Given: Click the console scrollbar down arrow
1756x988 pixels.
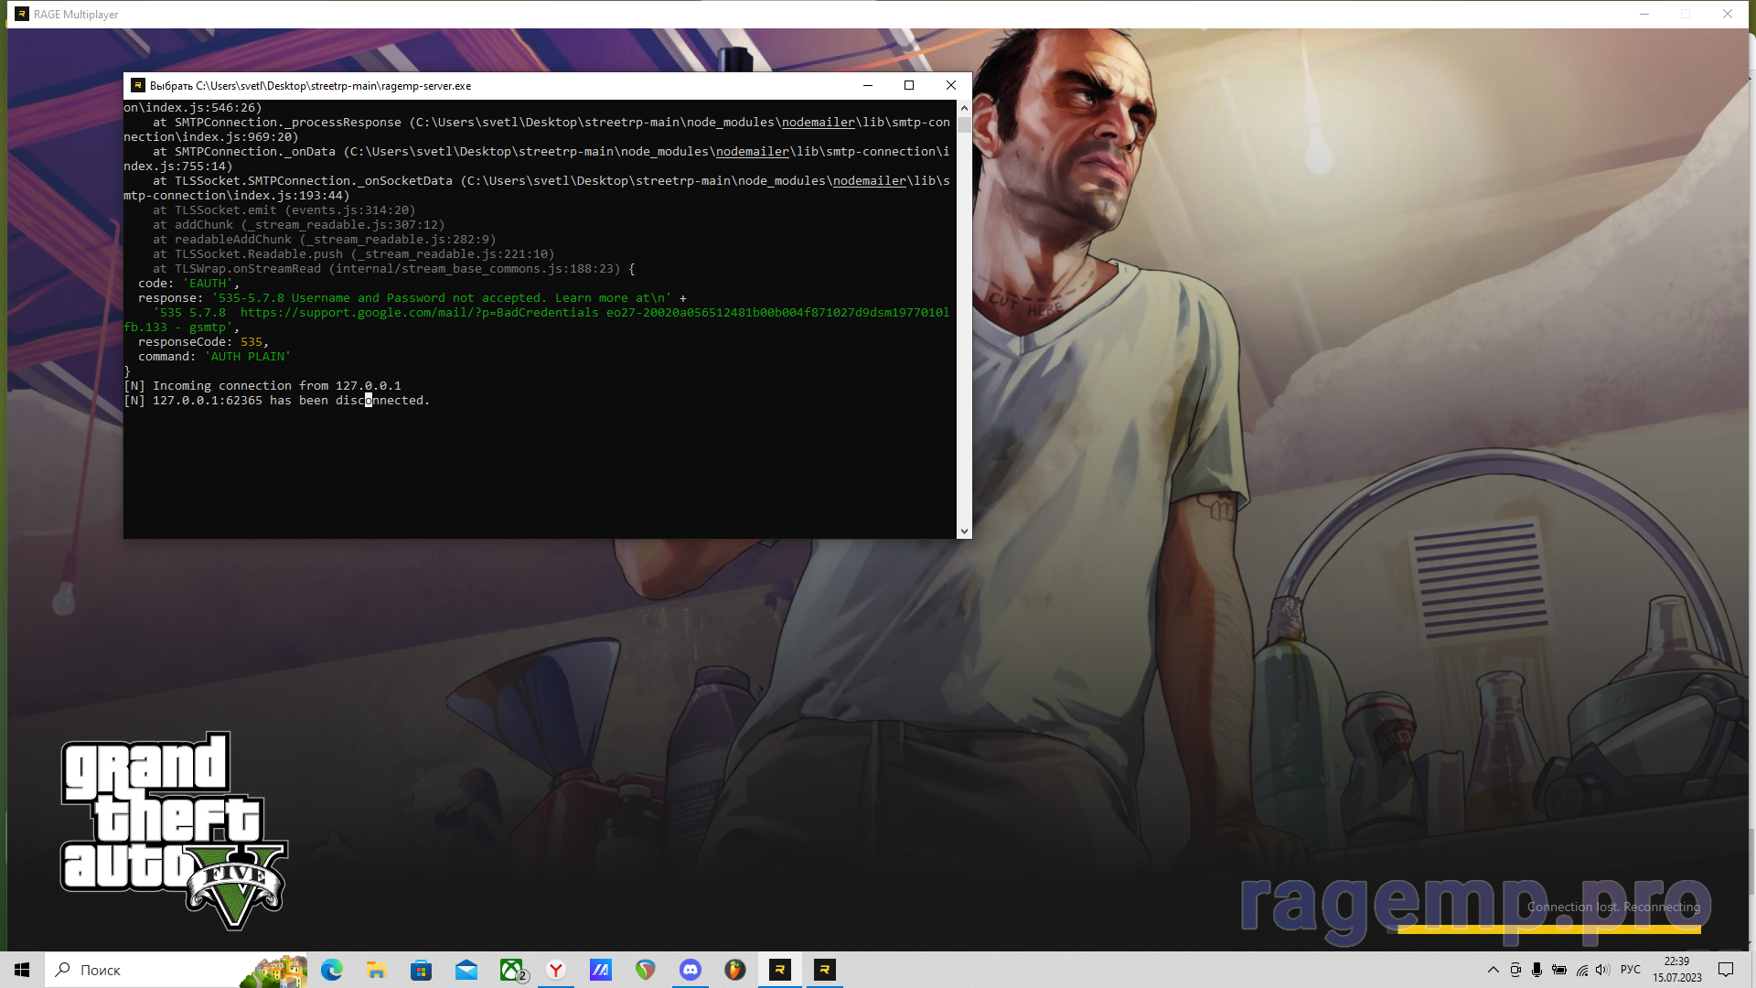Looking at the screenshot, I should [x=964, y=532].
